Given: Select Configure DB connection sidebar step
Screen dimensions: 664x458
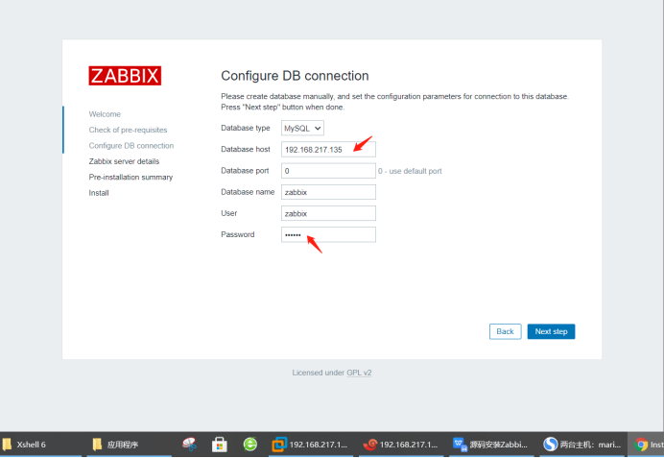Looking at the screenshot, I should click(x=131, y=145).
